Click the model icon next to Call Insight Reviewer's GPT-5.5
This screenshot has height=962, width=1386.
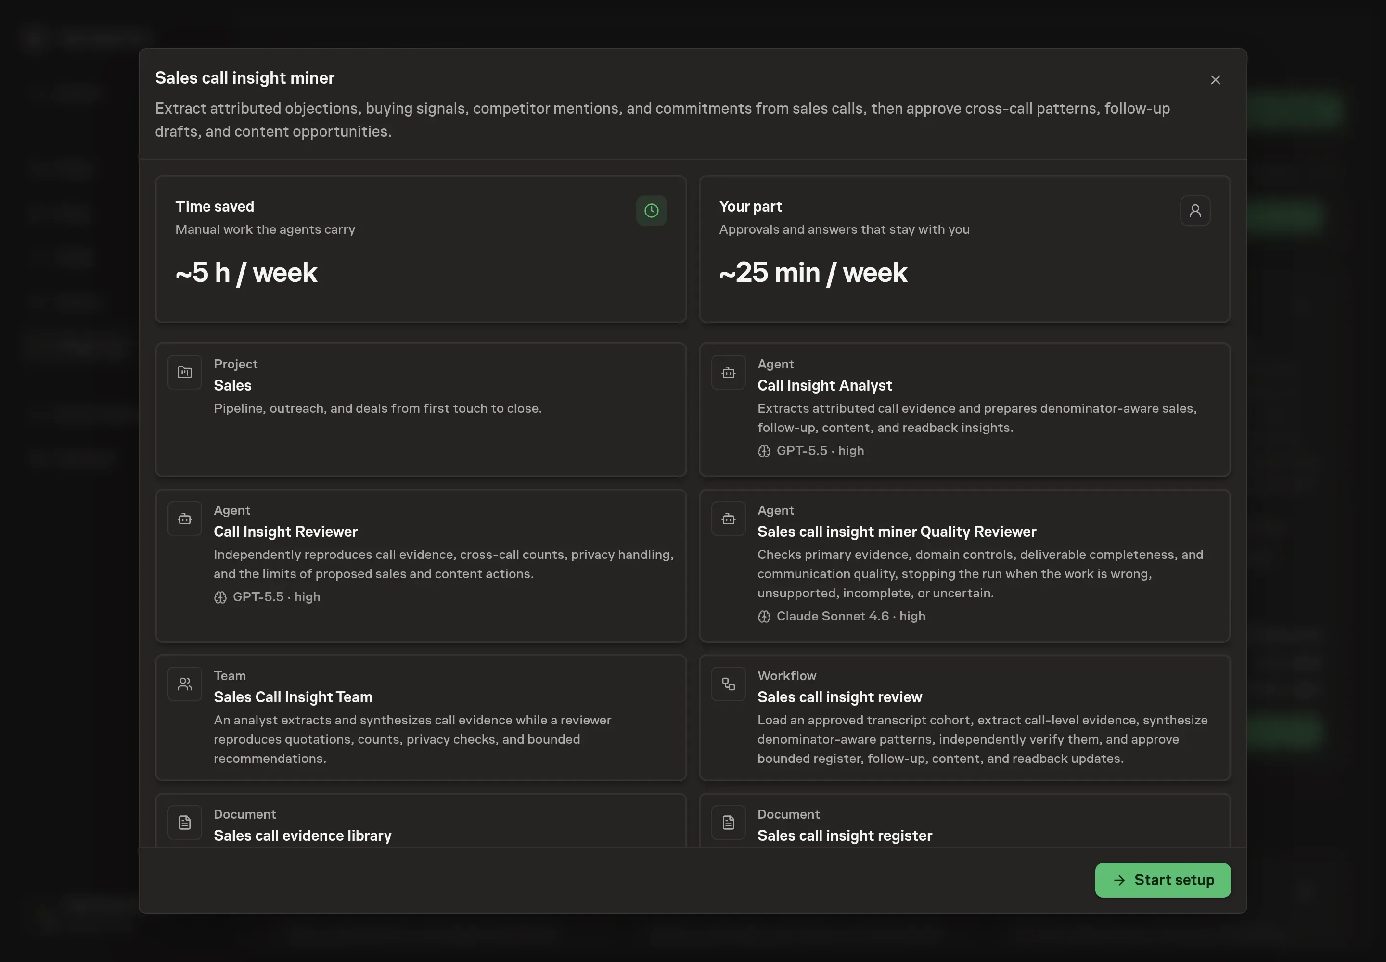220,597
